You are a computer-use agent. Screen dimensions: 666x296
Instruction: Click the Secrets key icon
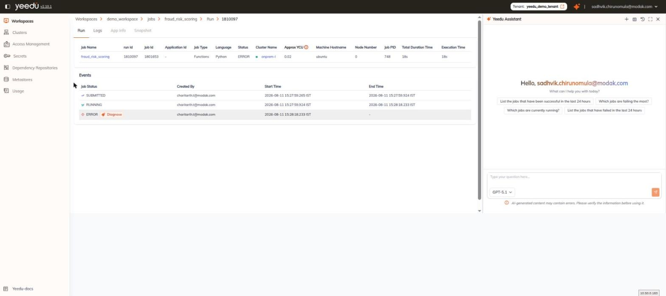pos(7,56)
